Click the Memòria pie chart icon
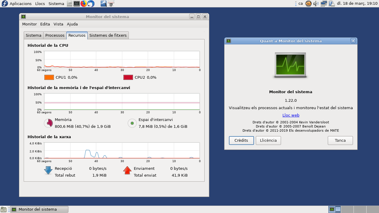Screen dimensions: 379x213 click(48, 123)
